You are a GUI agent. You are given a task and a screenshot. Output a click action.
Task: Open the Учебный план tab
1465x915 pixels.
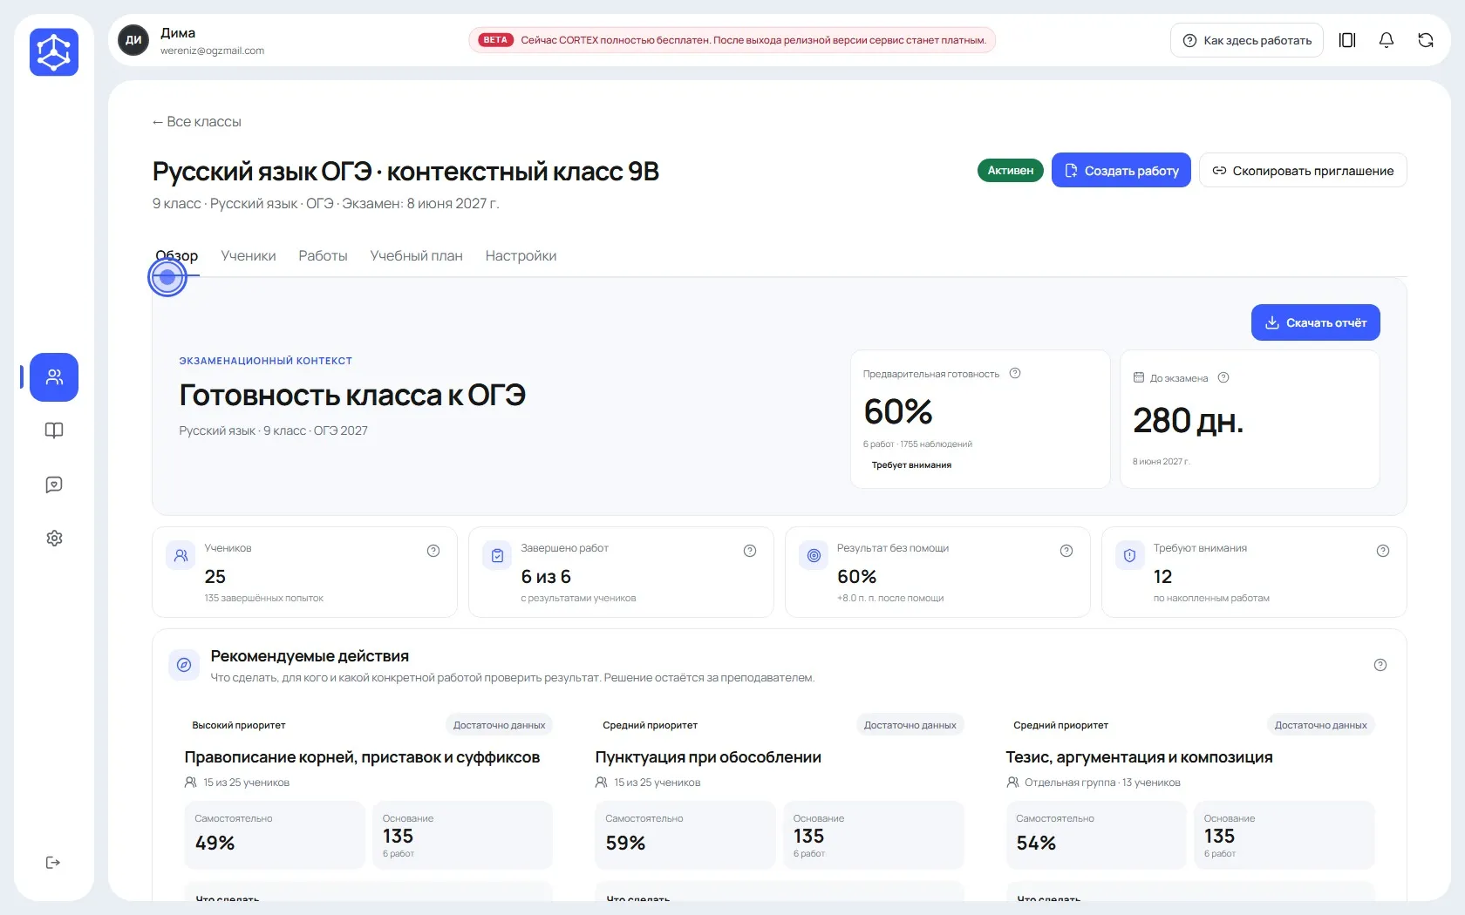click(x=417, y=256)
